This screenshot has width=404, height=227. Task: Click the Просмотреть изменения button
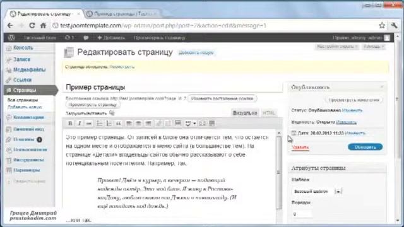(353, 100)
